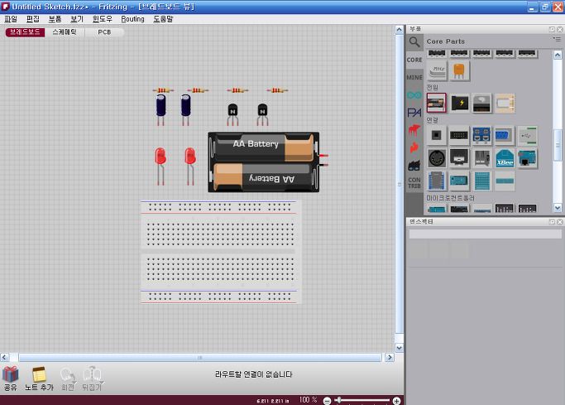
Task: Open the CONTRIB parts bin
Action: [x=414, y=182]
